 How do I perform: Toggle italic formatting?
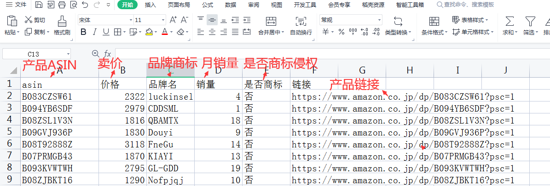(x=94, y=32)
